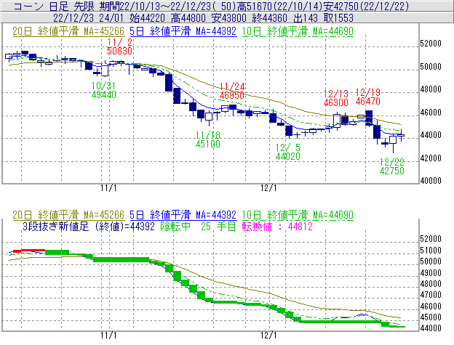
Task: Click the 22/12/23 quote line with 終44360
Action: (203, 18)
